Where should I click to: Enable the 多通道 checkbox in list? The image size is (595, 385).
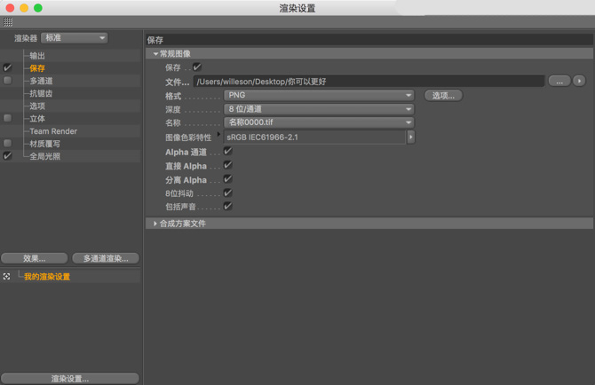(x=7, y=81)
